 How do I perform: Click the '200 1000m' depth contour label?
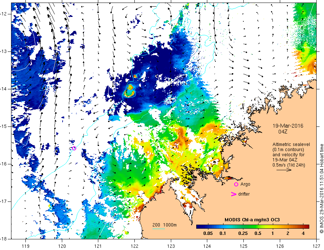coord(165,225)
